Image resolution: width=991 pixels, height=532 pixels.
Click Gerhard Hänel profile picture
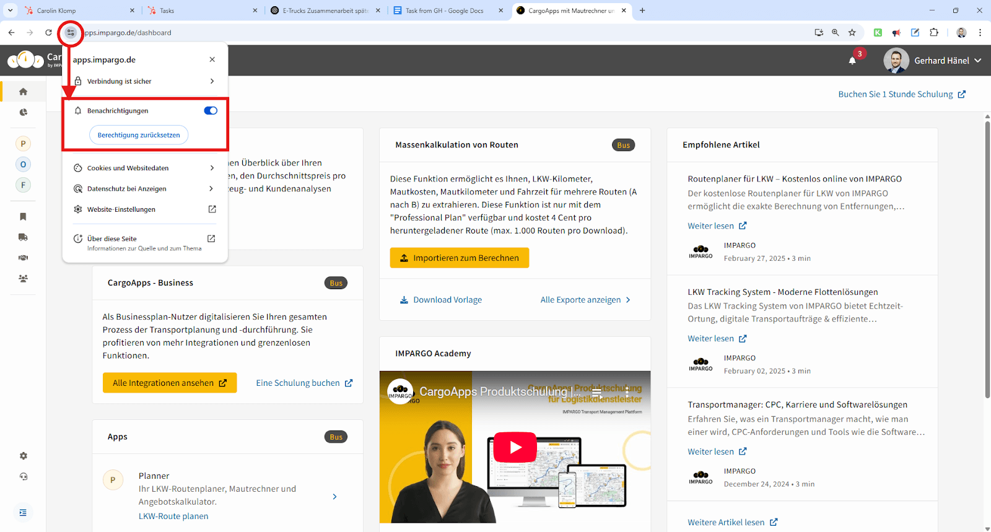click(896, 61)
